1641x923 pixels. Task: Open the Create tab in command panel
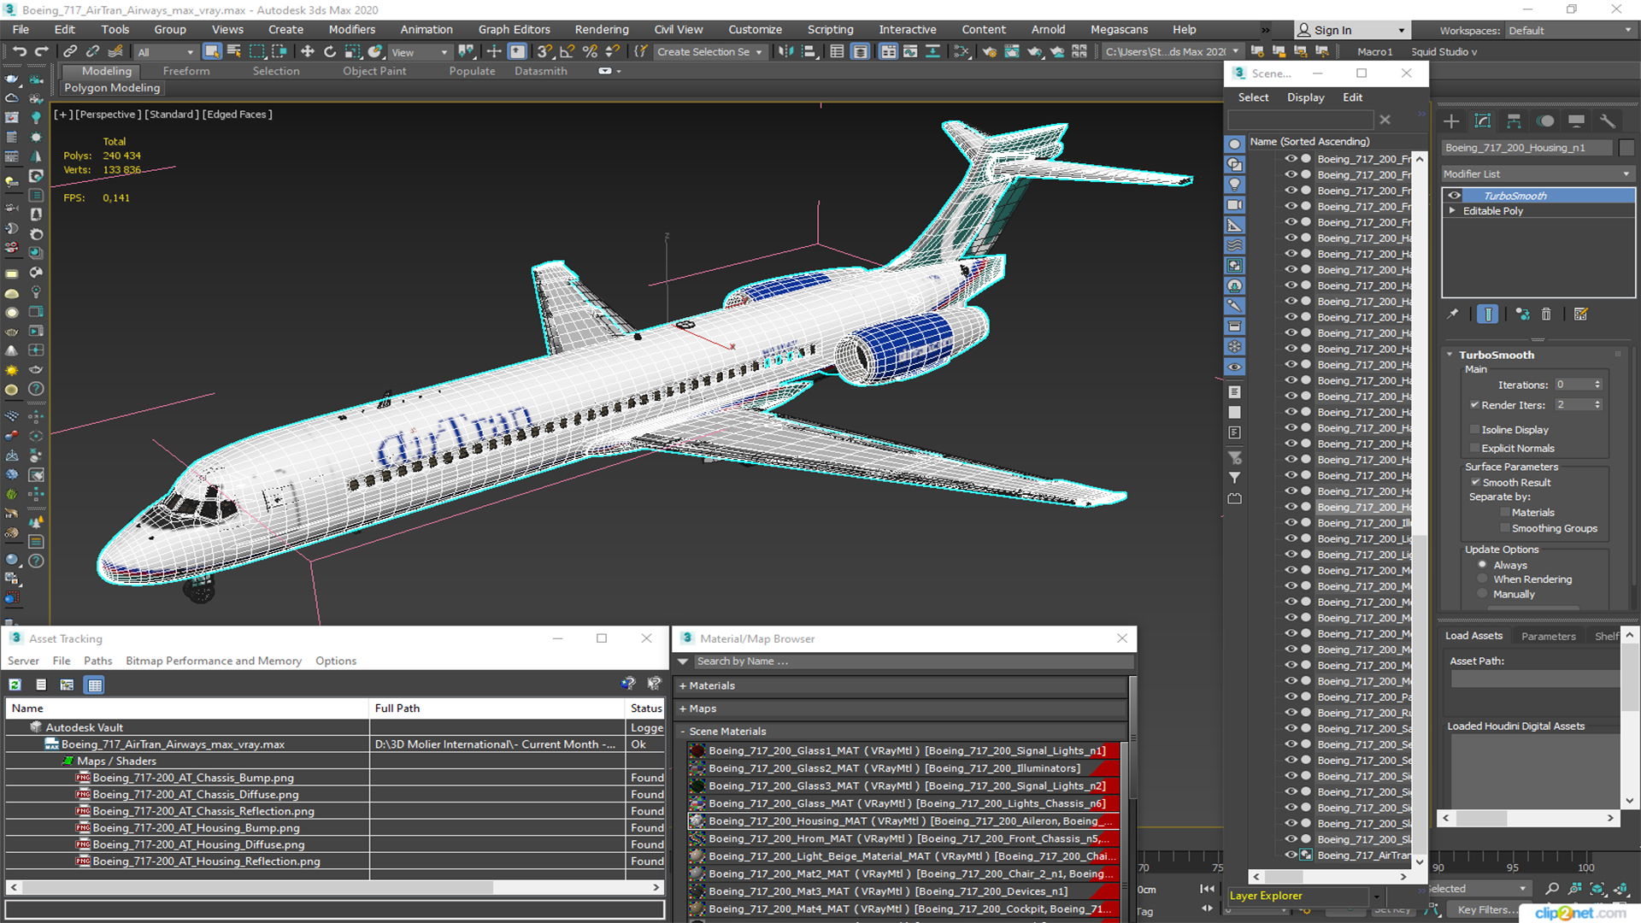point(1451,121)
